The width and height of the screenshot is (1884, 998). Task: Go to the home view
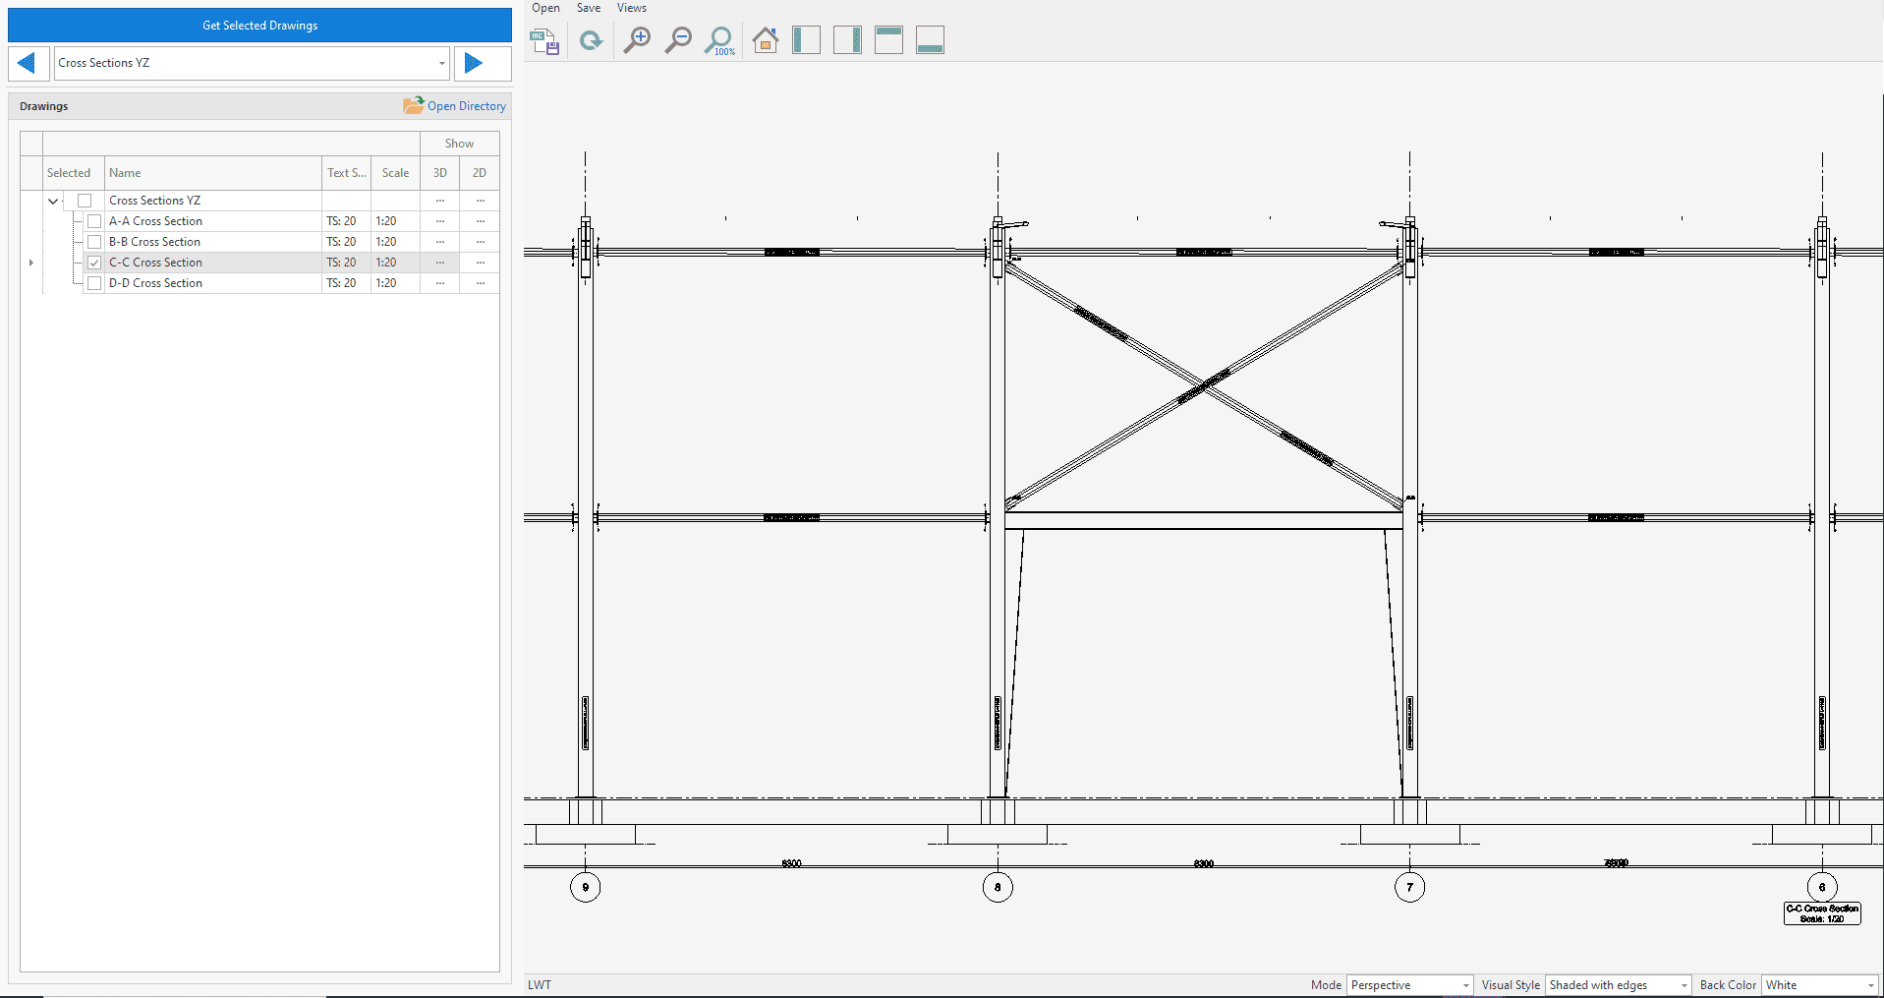765,41
